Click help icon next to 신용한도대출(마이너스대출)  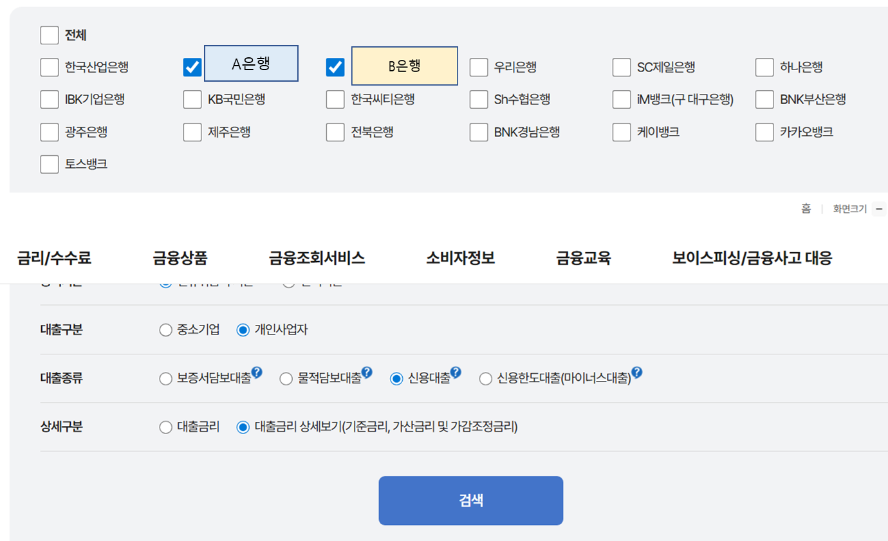coord(636,372)
